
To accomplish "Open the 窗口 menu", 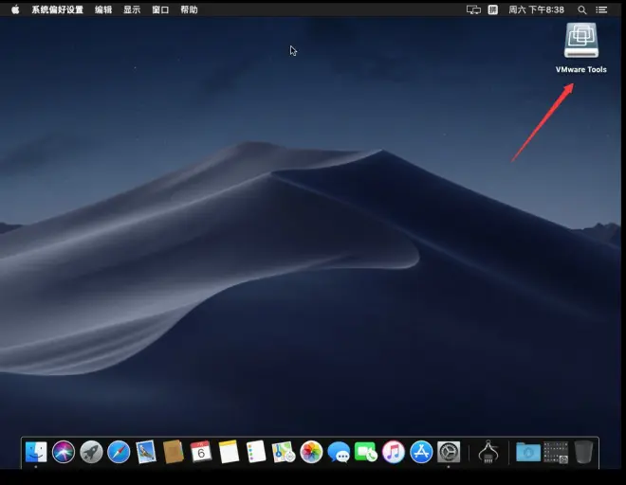I will 160,9.
